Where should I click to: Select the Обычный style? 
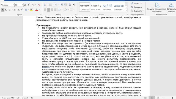(84, 7)
